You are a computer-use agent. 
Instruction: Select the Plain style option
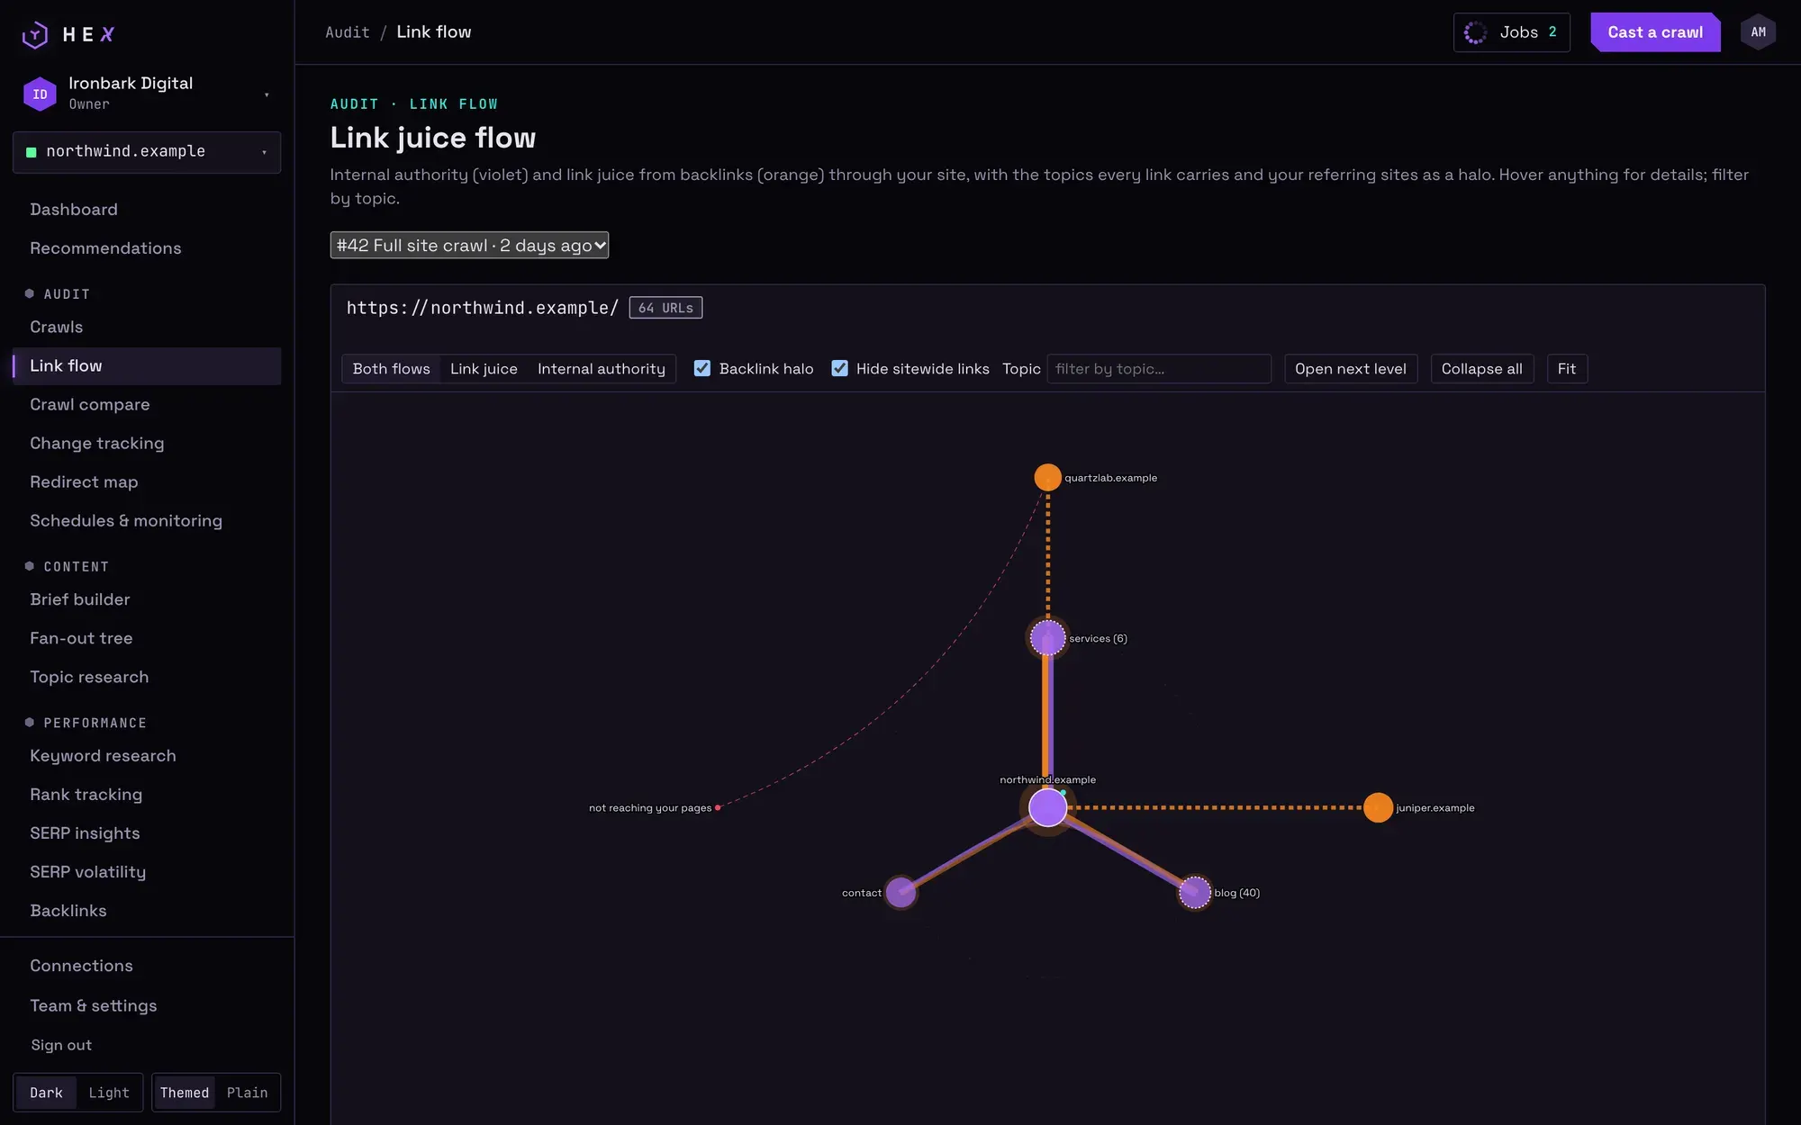click(247, 1093)
